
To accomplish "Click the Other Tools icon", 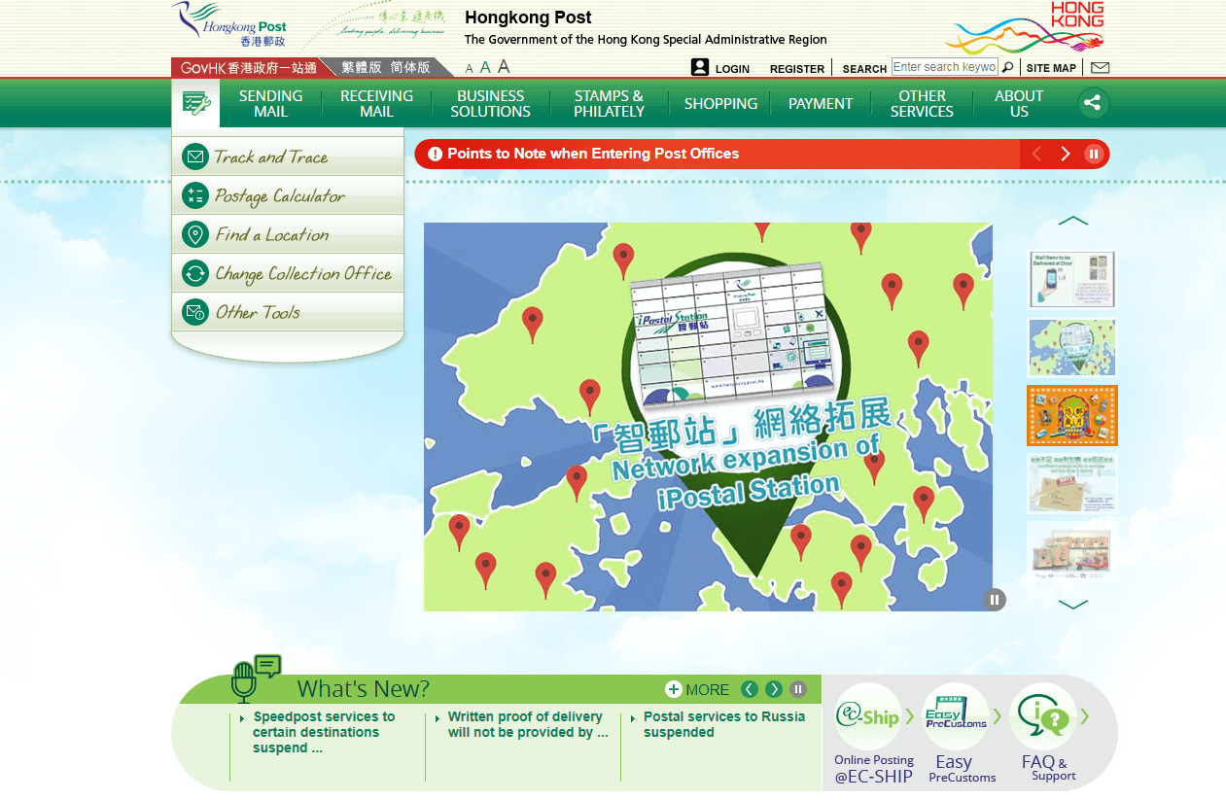I will click(195, 312).
